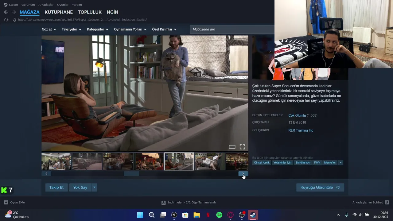Open fullscreen view of the screenshot
This screenshot has height=221, width=393.
click(242, 147)
